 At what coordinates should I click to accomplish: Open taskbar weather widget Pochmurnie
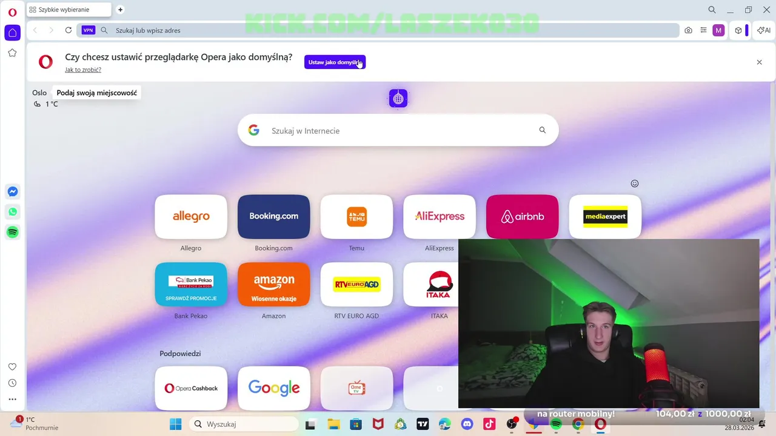pos(35,423)
